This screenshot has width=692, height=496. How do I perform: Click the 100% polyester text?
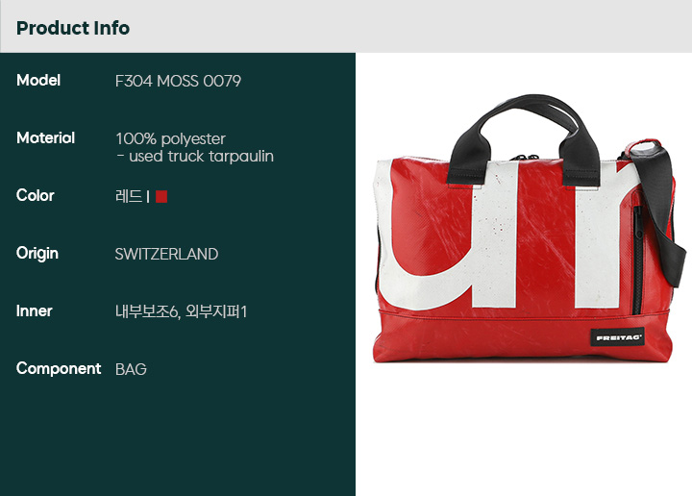(x=170, y=139)
